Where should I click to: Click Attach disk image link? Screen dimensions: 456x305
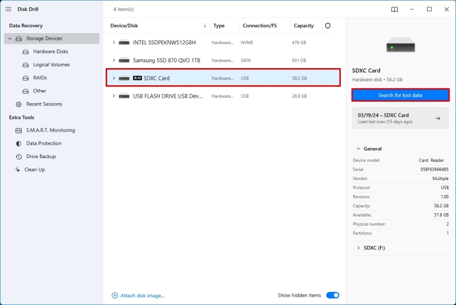[x=142, y=296]
